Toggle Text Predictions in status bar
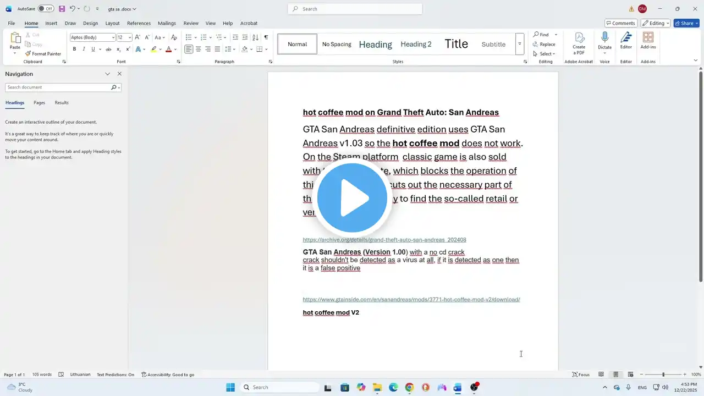Image resolution: width=704 pixels, height=396 pixels. tap(116, 375)
